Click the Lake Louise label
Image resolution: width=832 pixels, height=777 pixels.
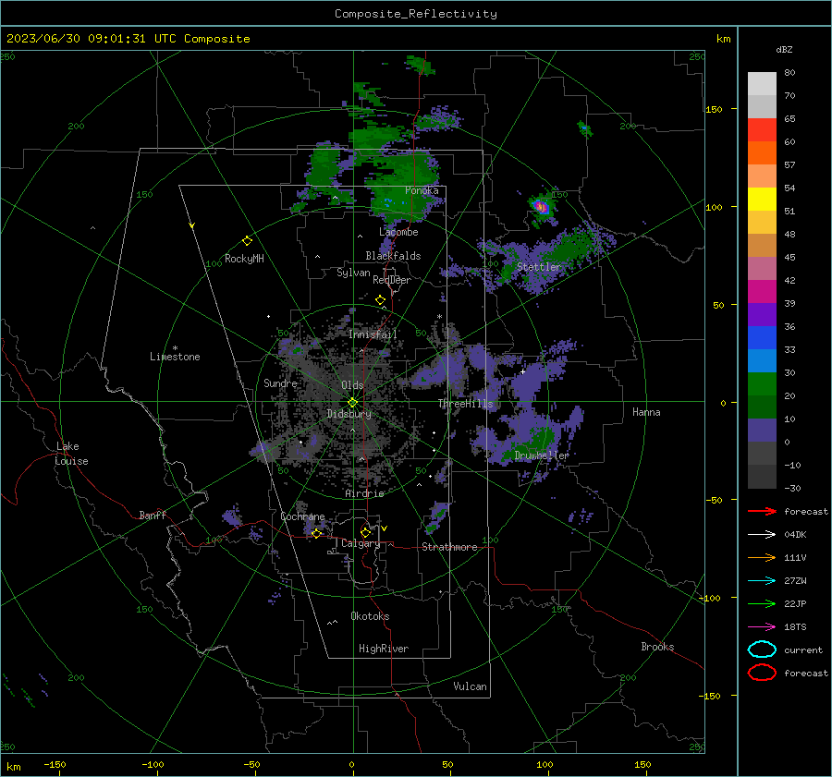click(x=71, y=454)
